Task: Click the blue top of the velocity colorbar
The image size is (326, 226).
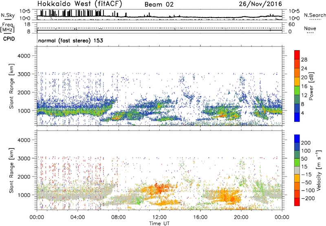Action: 297,139
